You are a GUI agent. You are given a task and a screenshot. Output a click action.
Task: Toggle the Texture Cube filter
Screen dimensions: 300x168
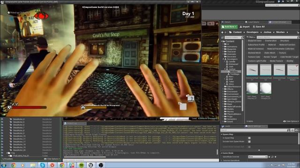pos(254,57)
